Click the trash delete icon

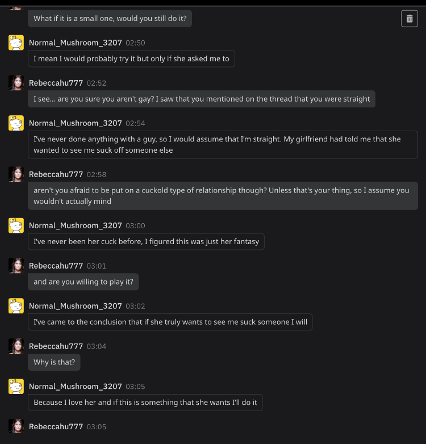410,19
